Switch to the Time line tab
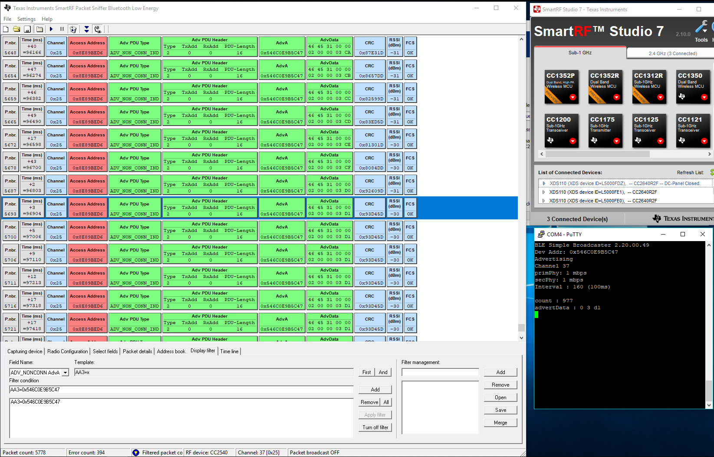Image resolution: width=714 pixels, height=457 pixels. tap(229, 351)
